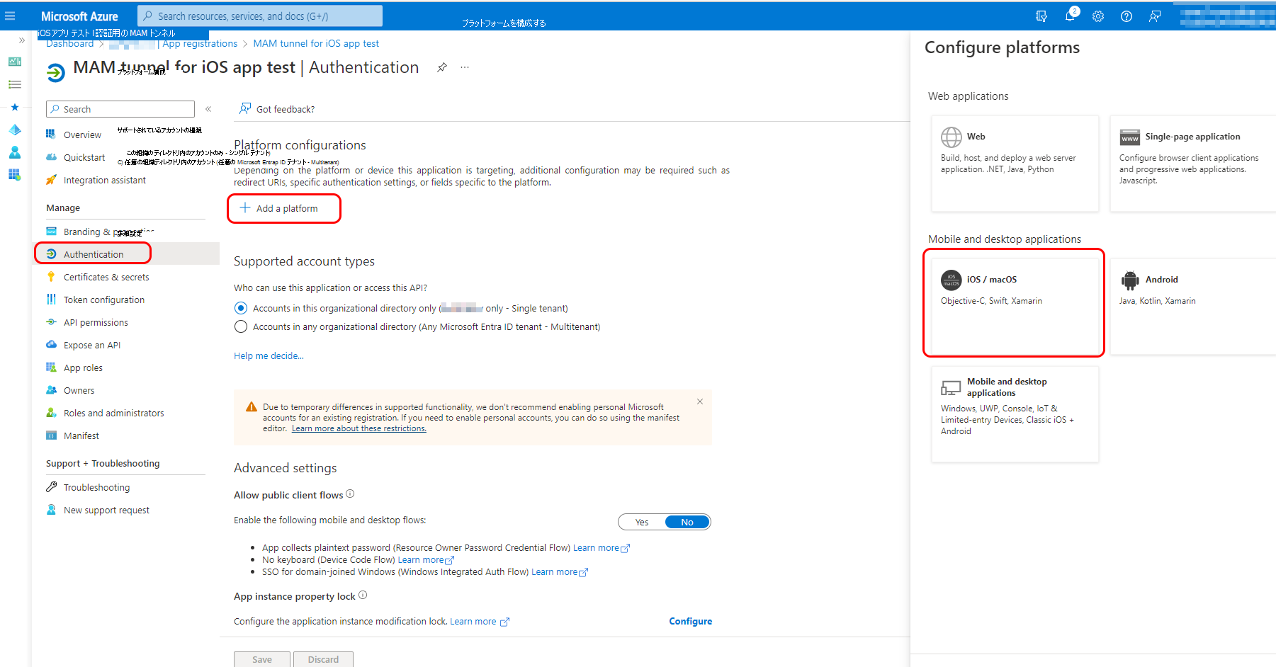The width and height of the screenshot is (1276, 667).
Task: Click the search field in the resource menu
Action: (x=120, y=109)
